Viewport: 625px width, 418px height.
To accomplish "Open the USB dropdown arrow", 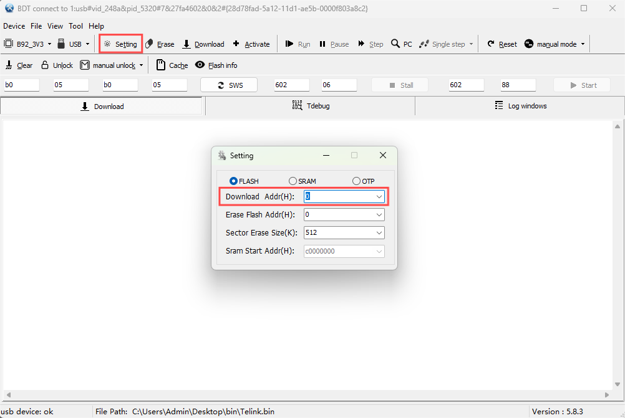I will [x=88, y=44].
